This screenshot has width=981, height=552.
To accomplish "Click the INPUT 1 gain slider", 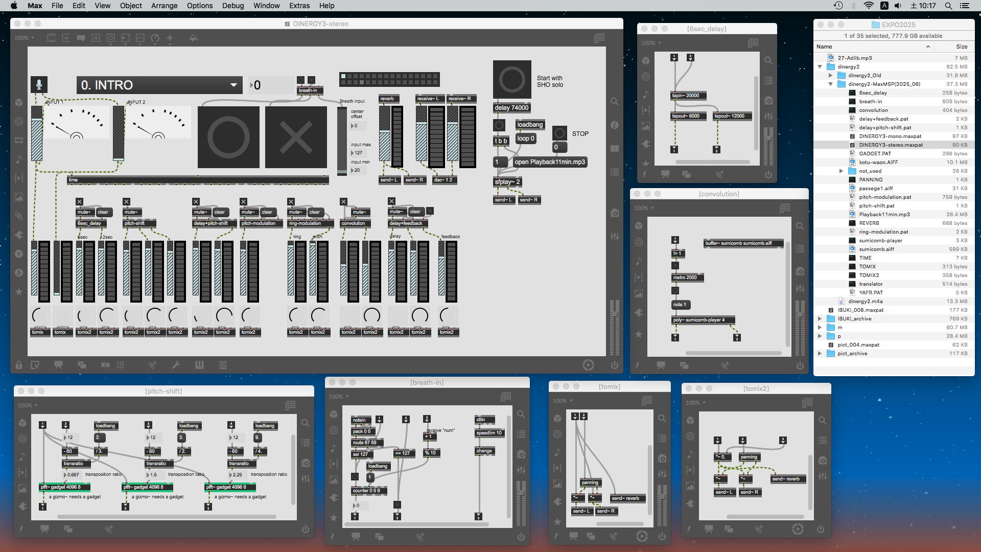I will [x=37, y=134].
